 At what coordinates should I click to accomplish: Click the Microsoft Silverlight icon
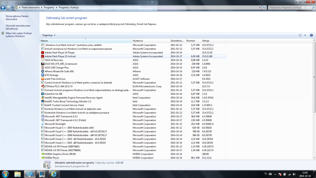click(x=42, y=124)
